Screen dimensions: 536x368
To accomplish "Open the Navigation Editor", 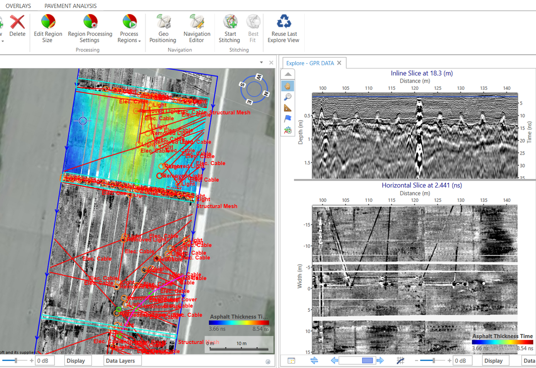I will click(x=197, y=29).
